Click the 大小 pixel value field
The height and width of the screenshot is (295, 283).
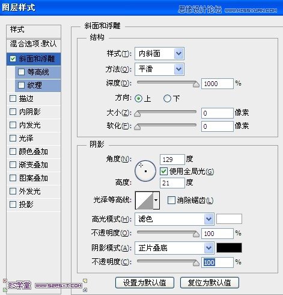click(218, 113)
